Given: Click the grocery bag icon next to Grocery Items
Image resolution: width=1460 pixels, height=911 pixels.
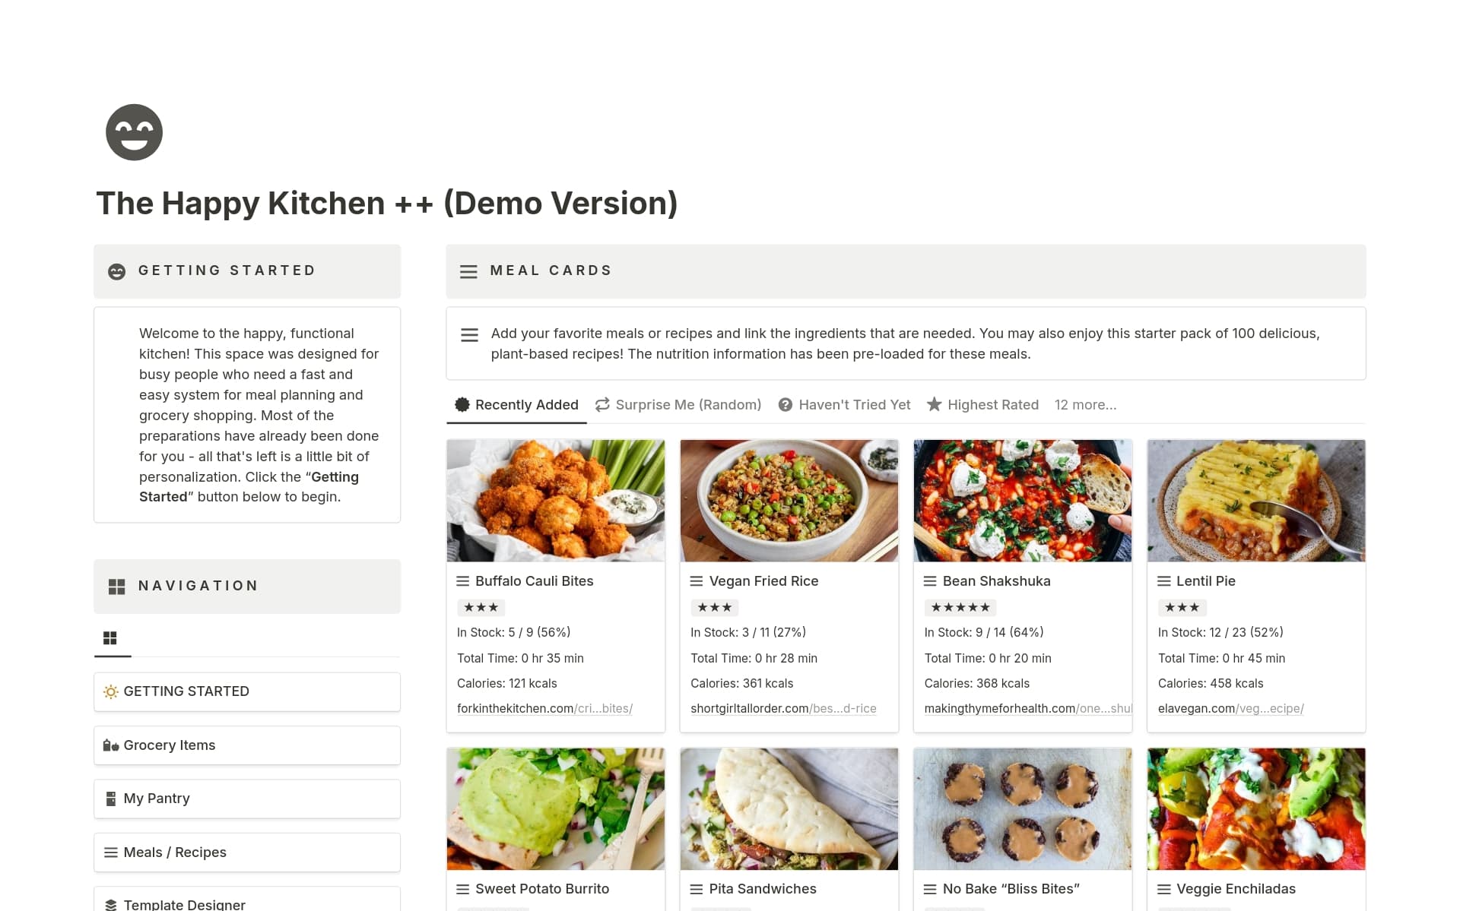Looking at the screenshot, I should (109, 745).
